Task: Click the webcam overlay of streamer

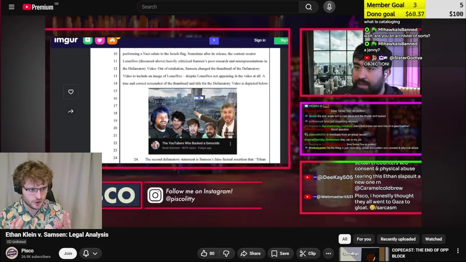Action: pos(51,191)
